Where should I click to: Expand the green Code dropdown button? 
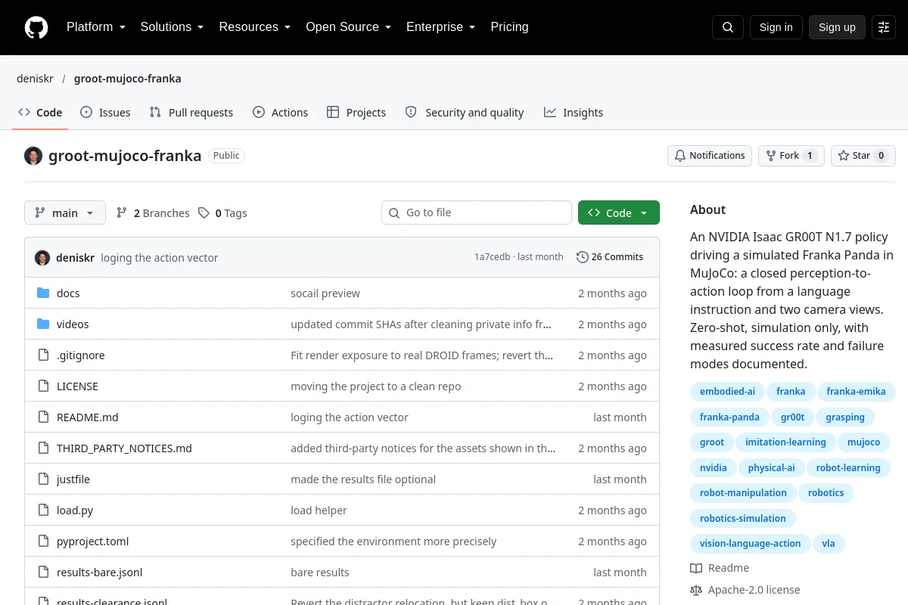click(x=619, y=213)
